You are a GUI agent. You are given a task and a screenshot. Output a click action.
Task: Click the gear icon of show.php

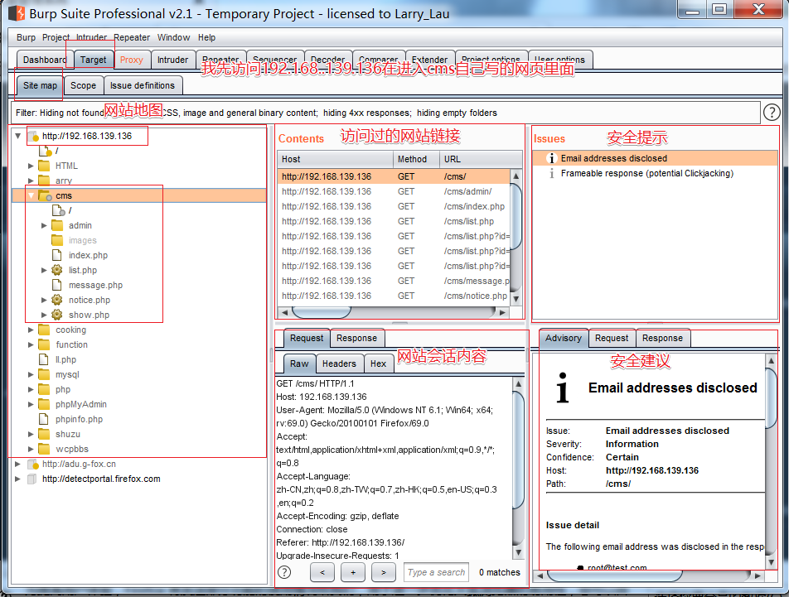tap(57, 315)
